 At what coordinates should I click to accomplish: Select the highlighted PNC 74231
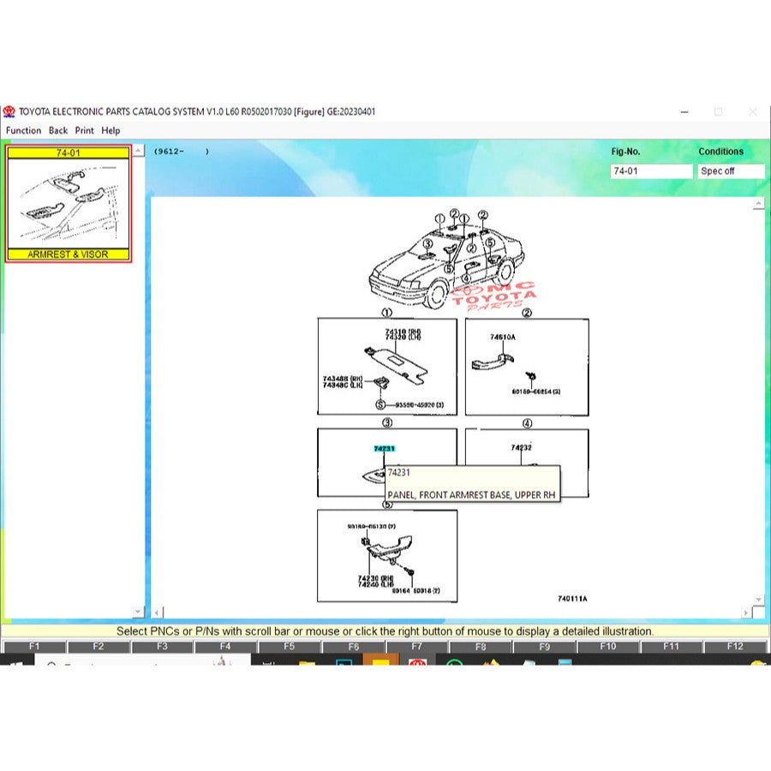(x=384, y=448)
